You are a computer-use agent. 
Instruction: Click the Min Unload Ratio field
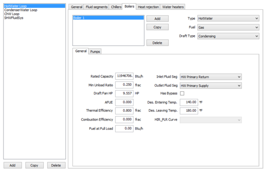pyautogui.click(x=124, y=84)
